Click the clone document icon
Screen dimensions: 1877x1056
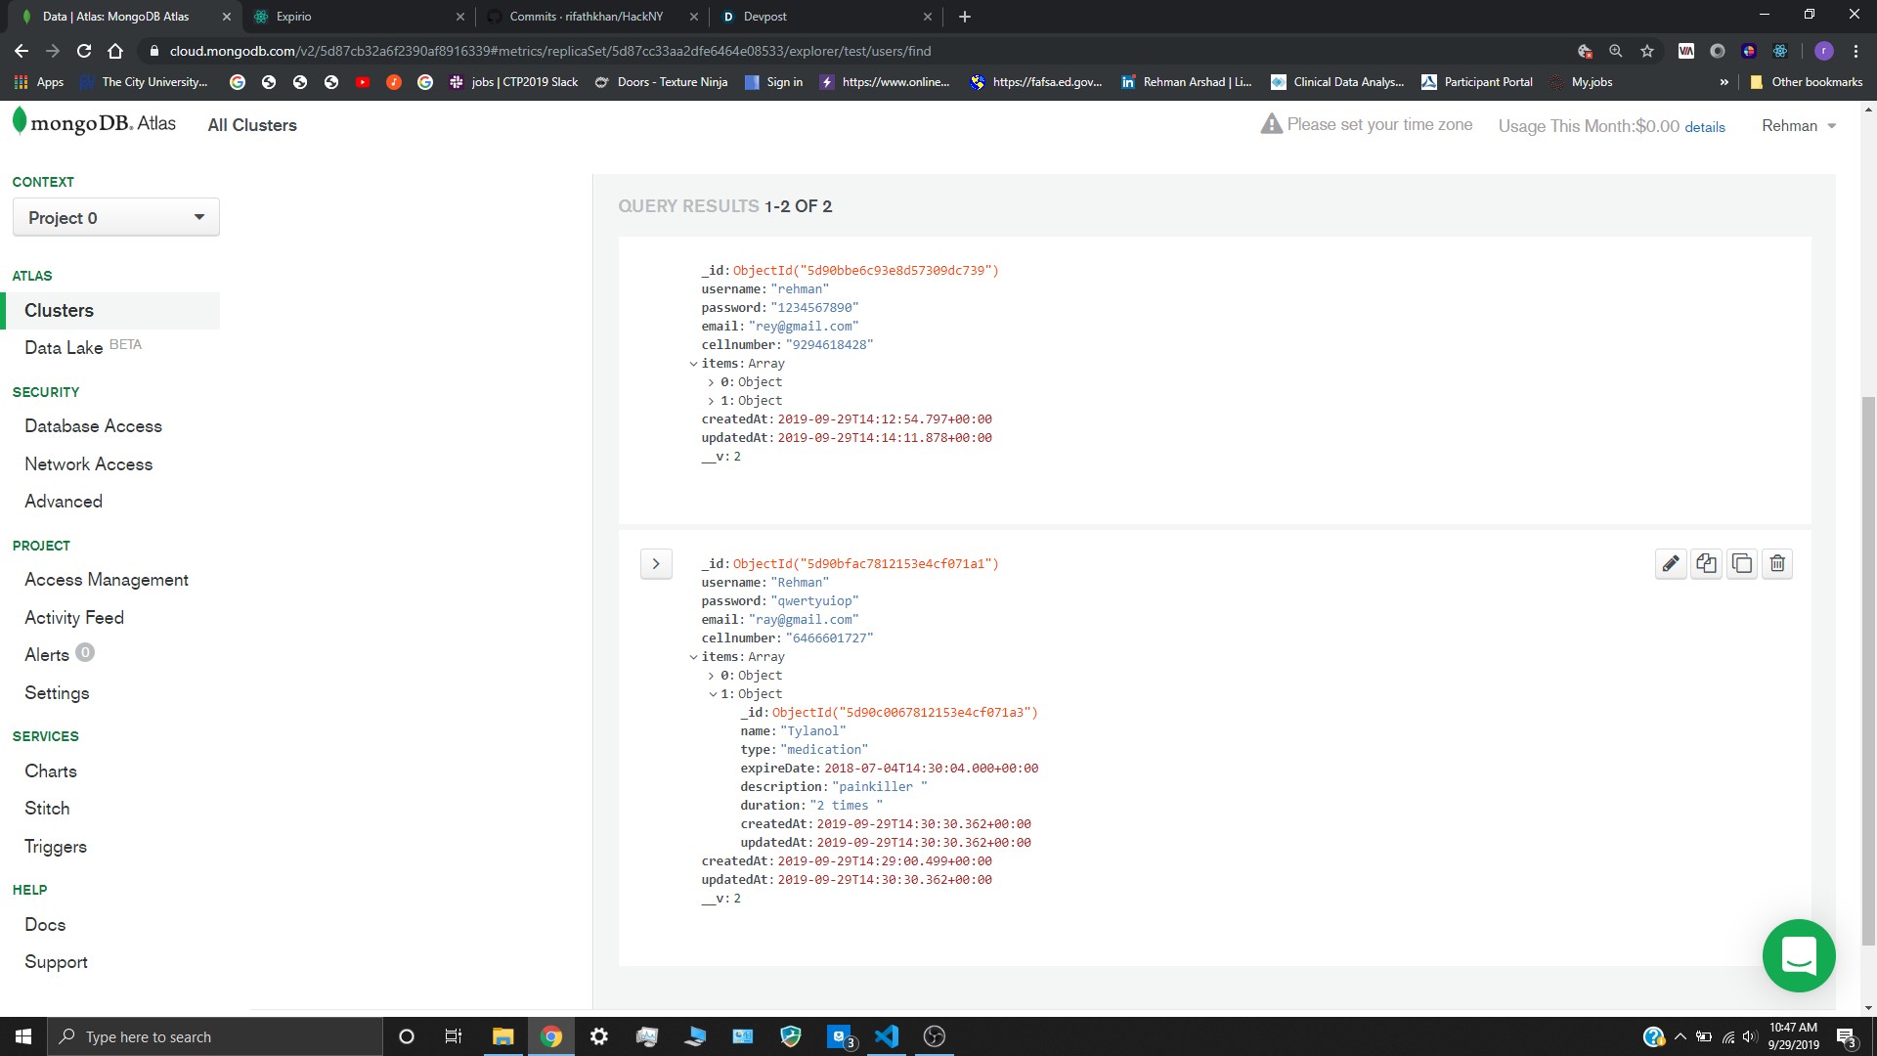[1742, 563]
